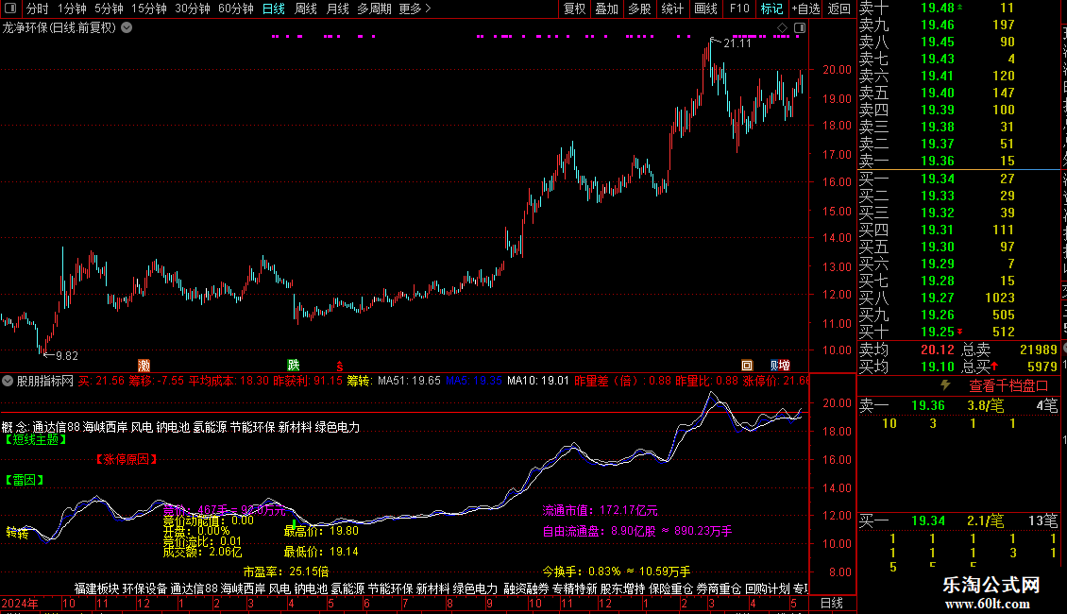Open the 多周期 multi-period view
This screenshot has height=614, width=1067.
click(x=374, y=9)
